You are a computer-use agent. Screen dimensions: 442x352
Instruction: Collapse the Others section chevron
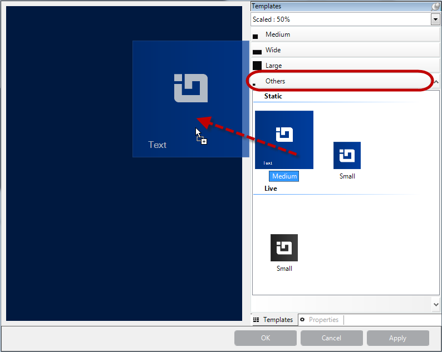pos(435,82)
